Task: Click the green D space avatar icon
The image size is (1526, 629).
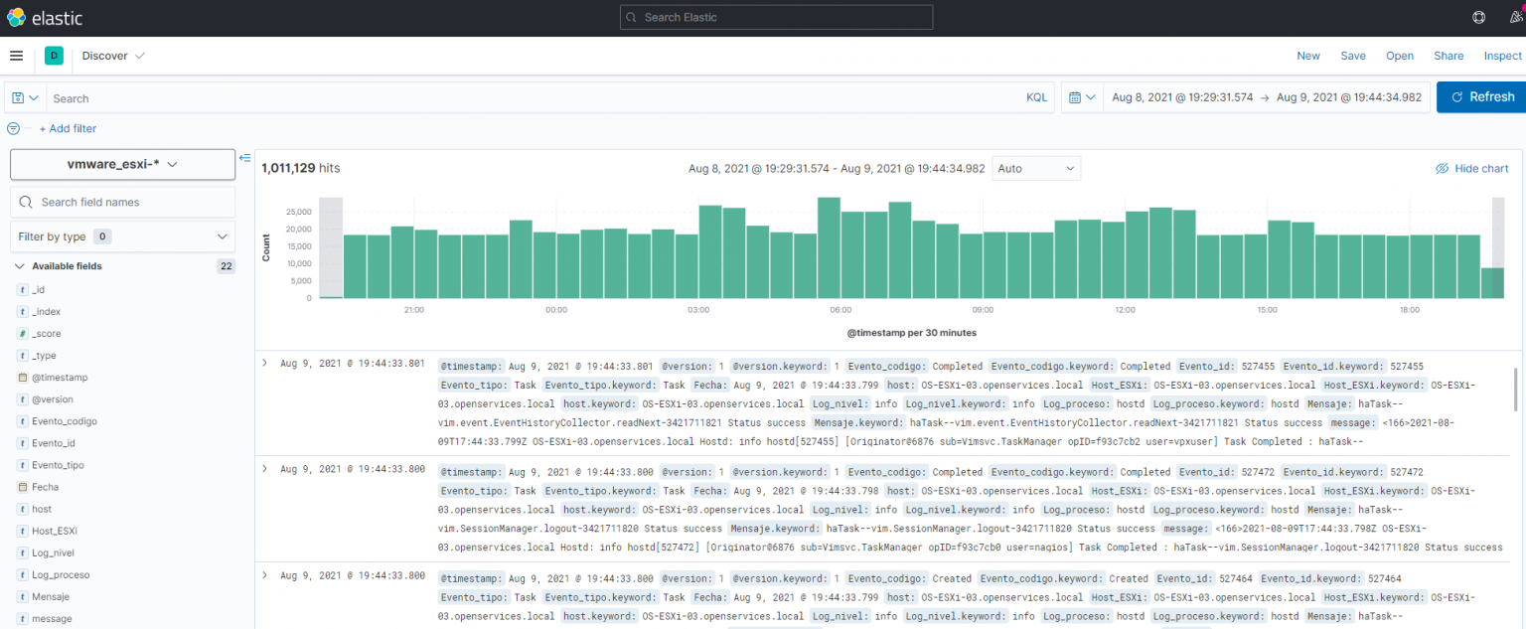Action: click(x=54, y=56)
